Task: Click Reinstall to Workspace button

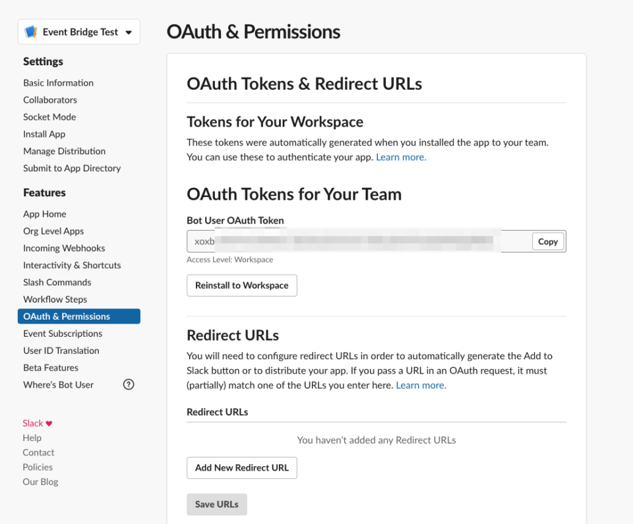Action: (242, 285)
